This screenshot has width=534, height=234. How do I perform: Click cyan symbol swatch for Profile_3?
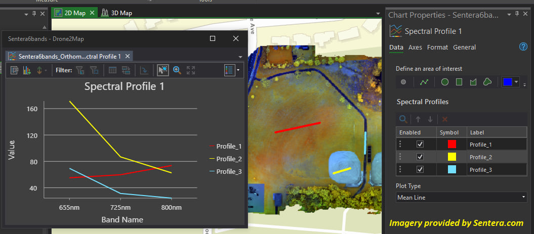click(452, 169)
